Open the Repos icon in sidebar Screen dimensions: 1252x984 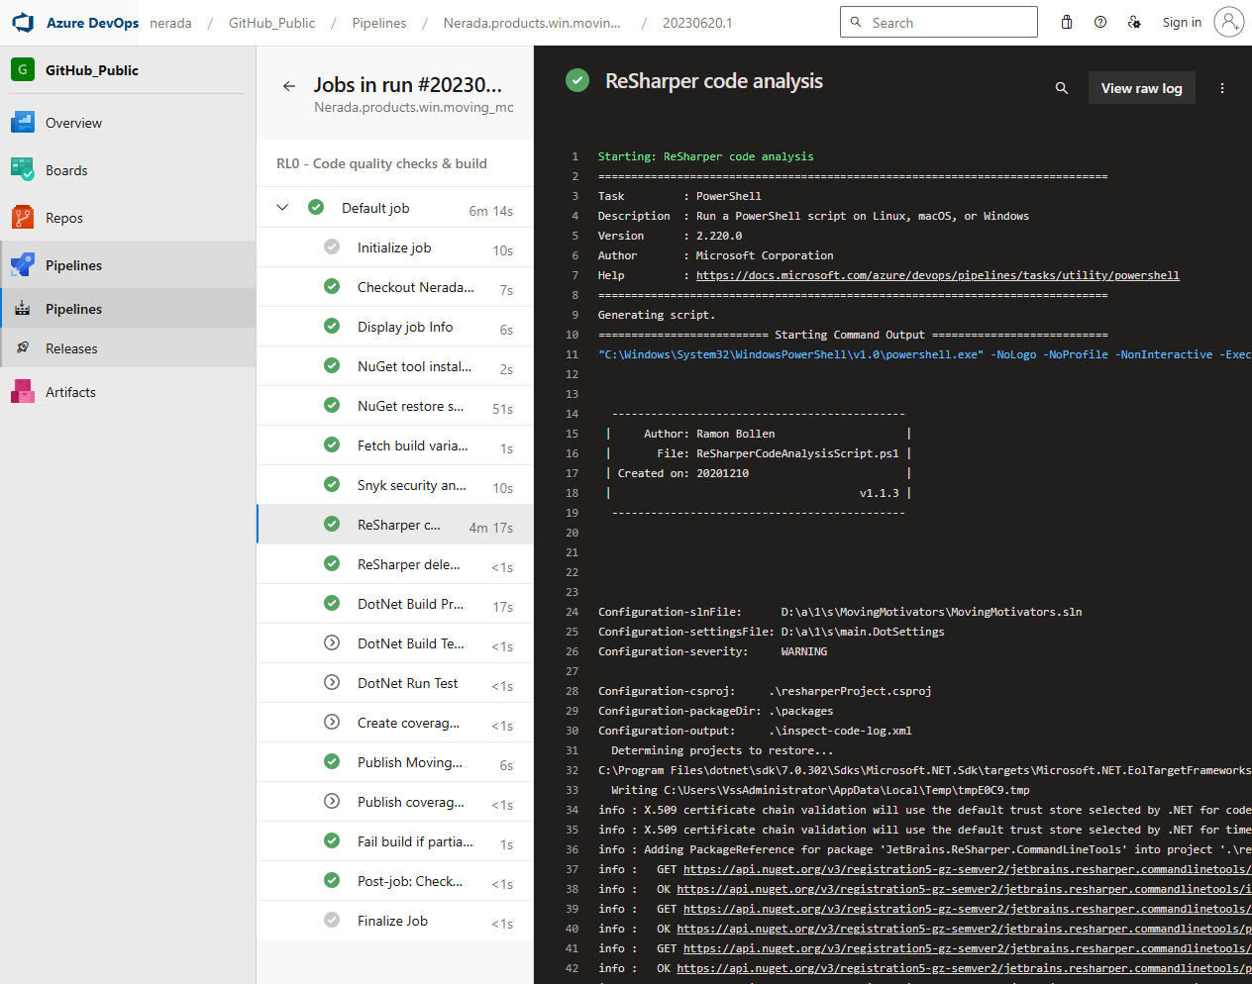[23, 218]
